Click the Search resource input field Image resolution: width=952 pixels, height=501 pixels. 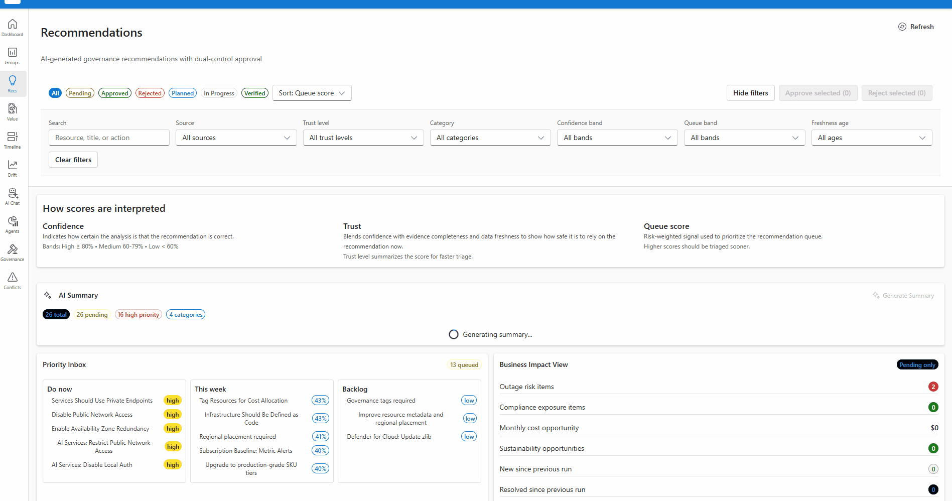click(108, 137)
